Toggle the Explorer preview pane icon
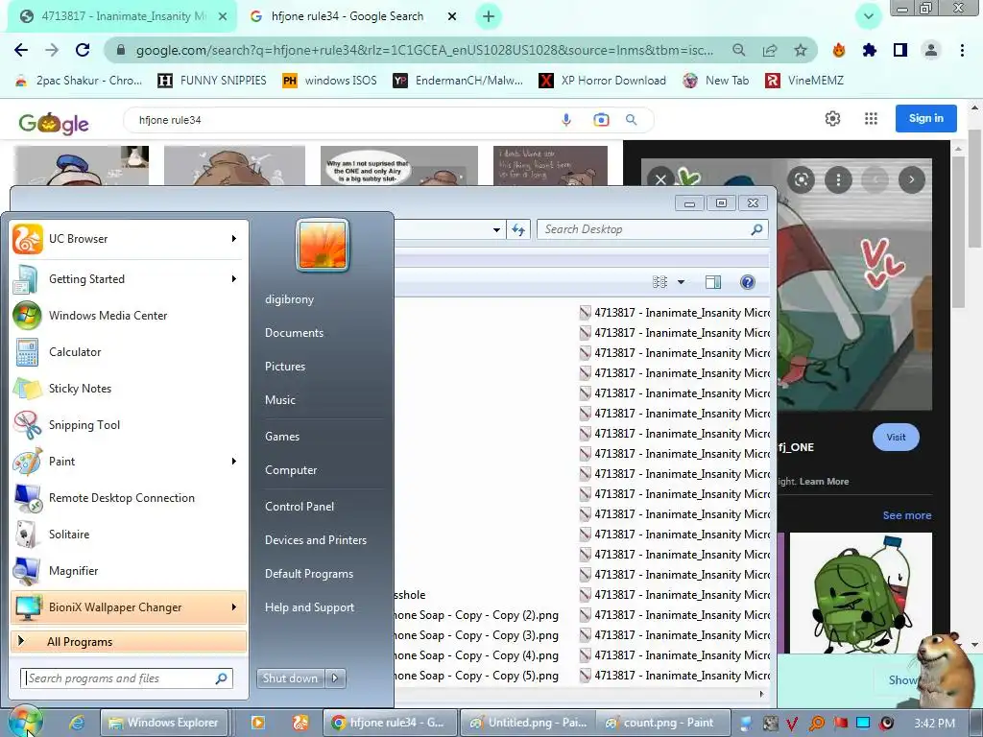Image resolution: width=983 pixels, height=737 pixels. [x=713, y=282]
